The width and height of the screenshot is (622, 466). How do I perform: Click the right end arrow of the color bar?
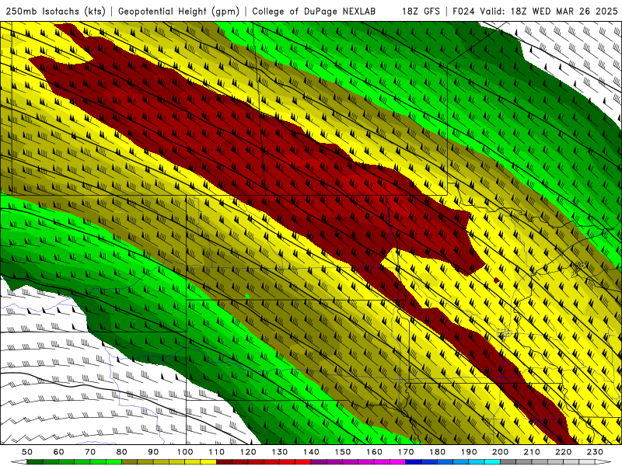603,462
